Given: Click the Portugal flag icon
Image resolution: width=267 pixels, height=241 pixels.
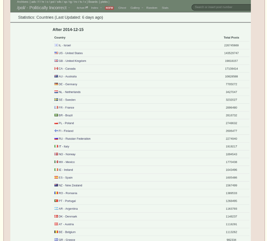Looking at the screenshot, I should coord(56,201).
